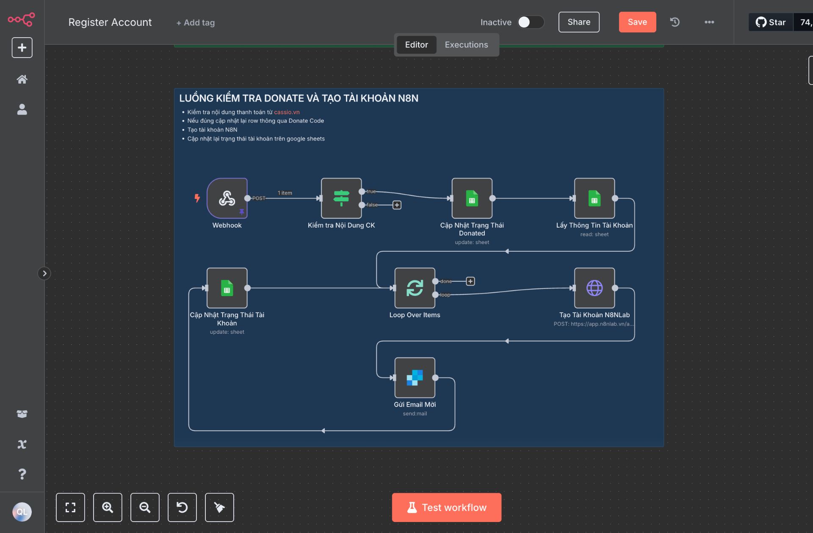Open the three-dot workflow options menu

click(x=710, y=22)
